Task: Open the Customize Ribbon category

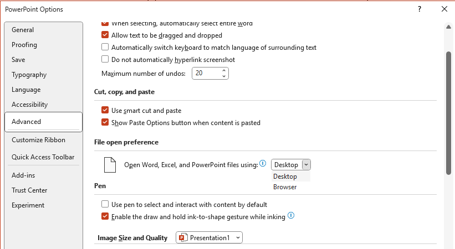Action: click(x=44, y=140)
